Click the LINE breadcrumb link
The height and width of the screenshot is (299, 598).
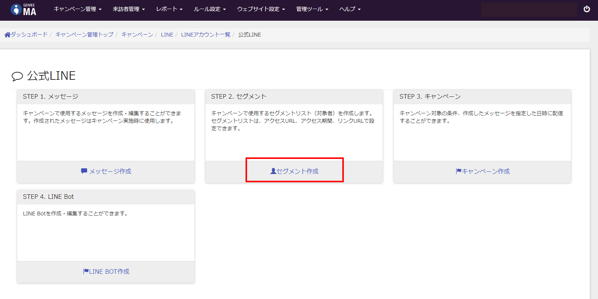tap(167, 35)
